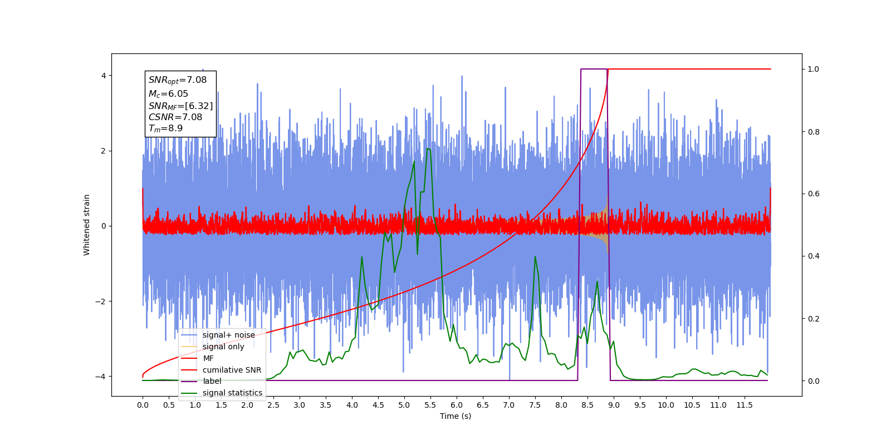Click the left y-axis tick label 2
The height and width of the screenshot is (445, 891).
click(104, 151)
